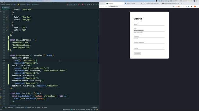
Task: Switch to the second browser tab about Formik
Action: [x=133, y=4]
